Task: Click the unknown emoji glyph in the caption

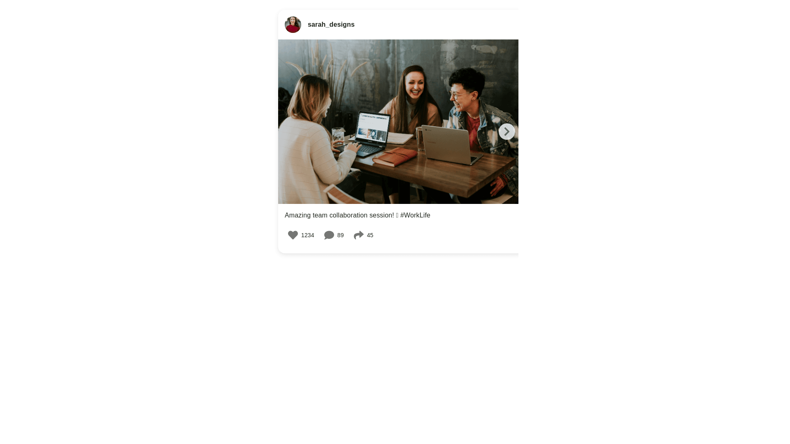Action: [x=397, y=215]
